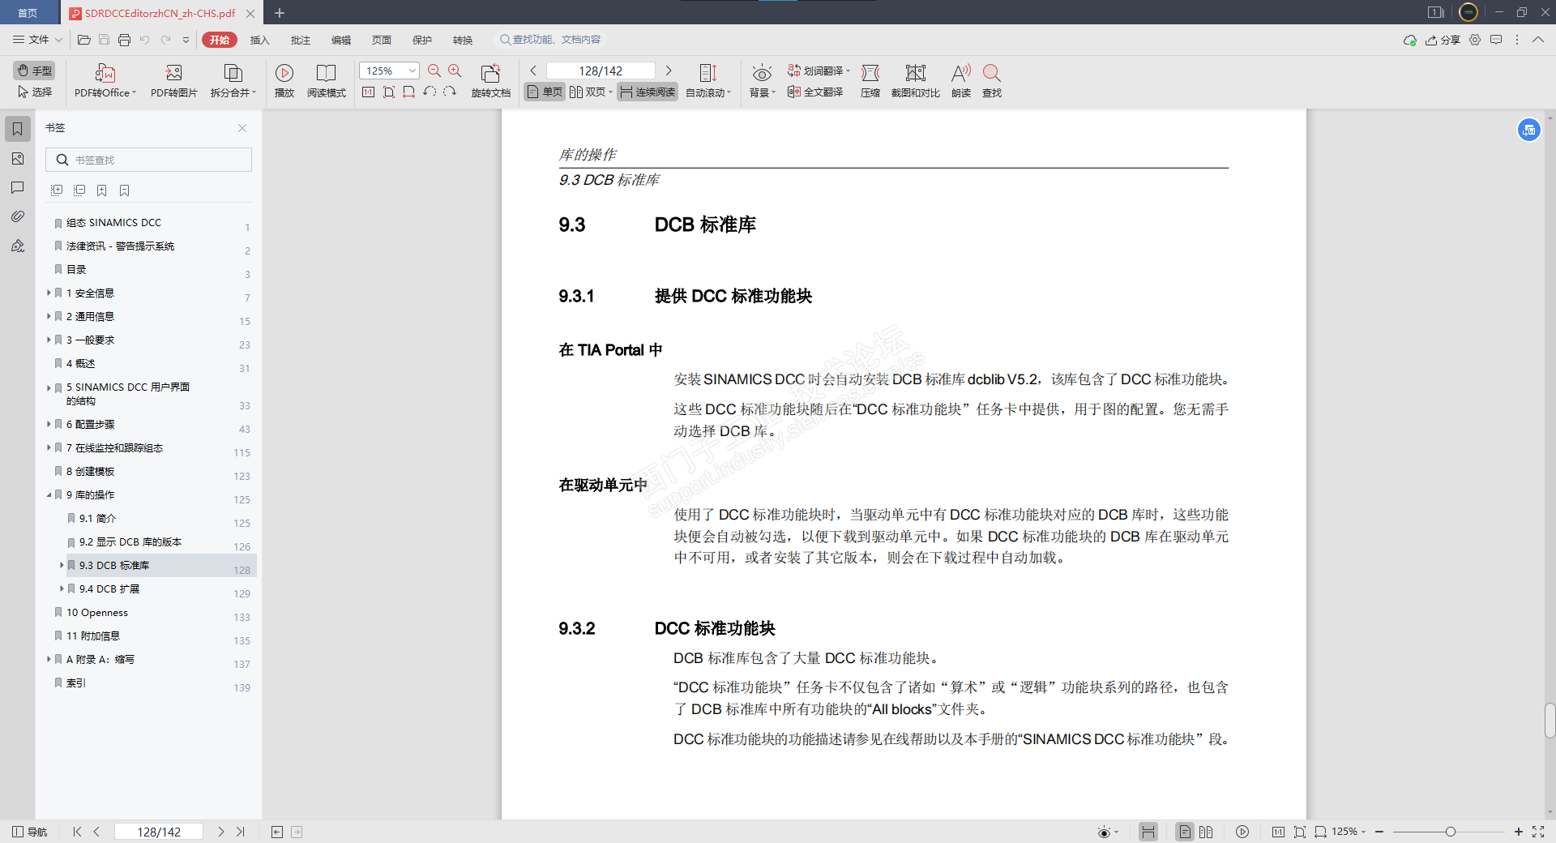Enable single page view
This screenshot has width=1556, height=843.
[545, 92]
